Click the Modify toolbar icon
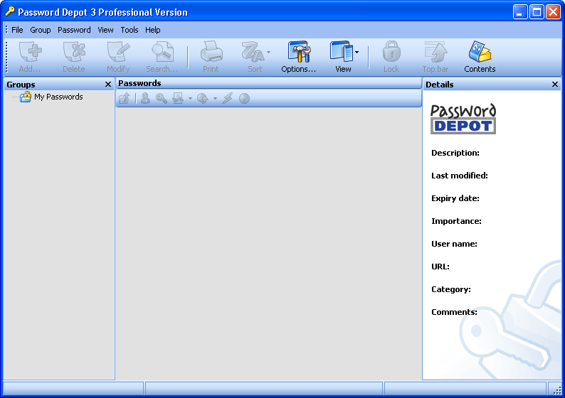The height and width of the screenshot is (398, 565). [118, 52]
